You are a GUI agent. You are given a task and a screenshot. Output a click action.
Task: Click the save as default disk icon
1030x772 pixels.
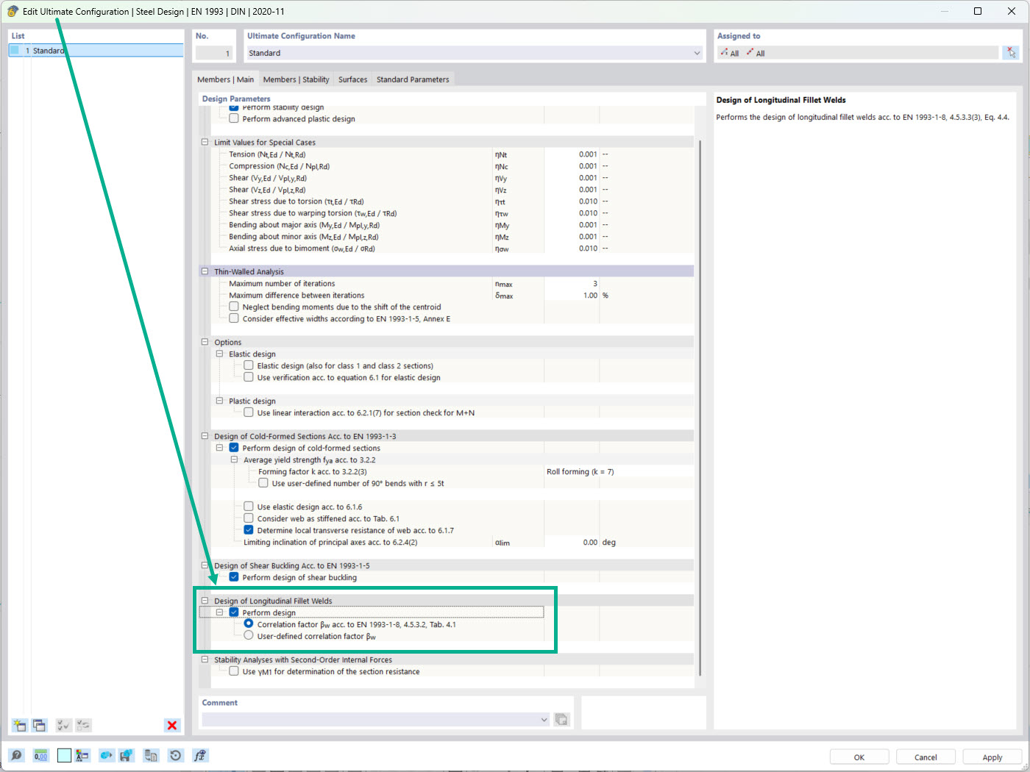pos(127,755)
